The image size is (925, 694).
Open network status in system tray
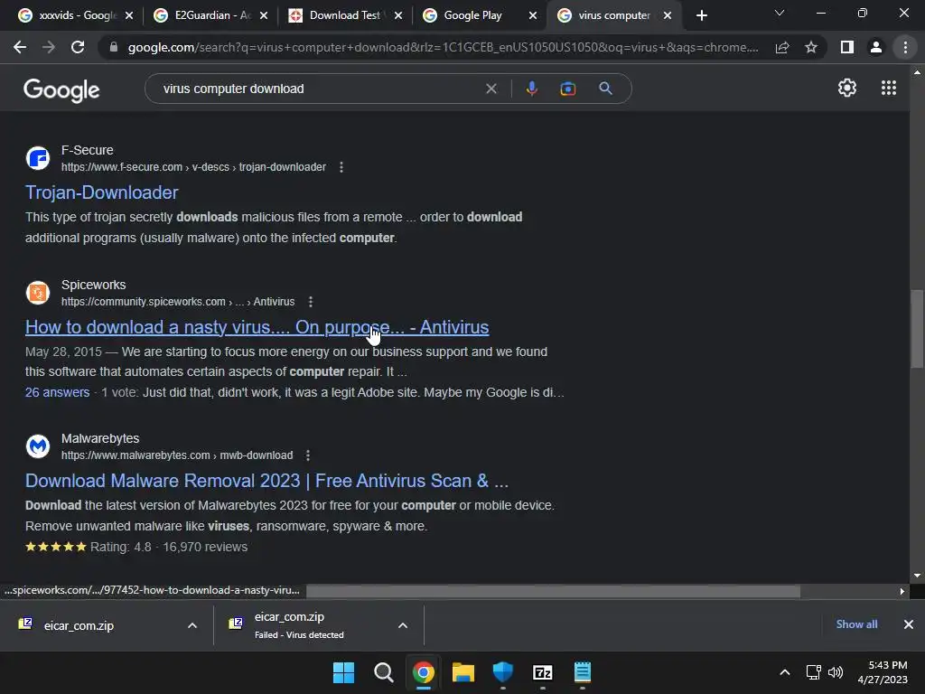[x=814, y=672]
